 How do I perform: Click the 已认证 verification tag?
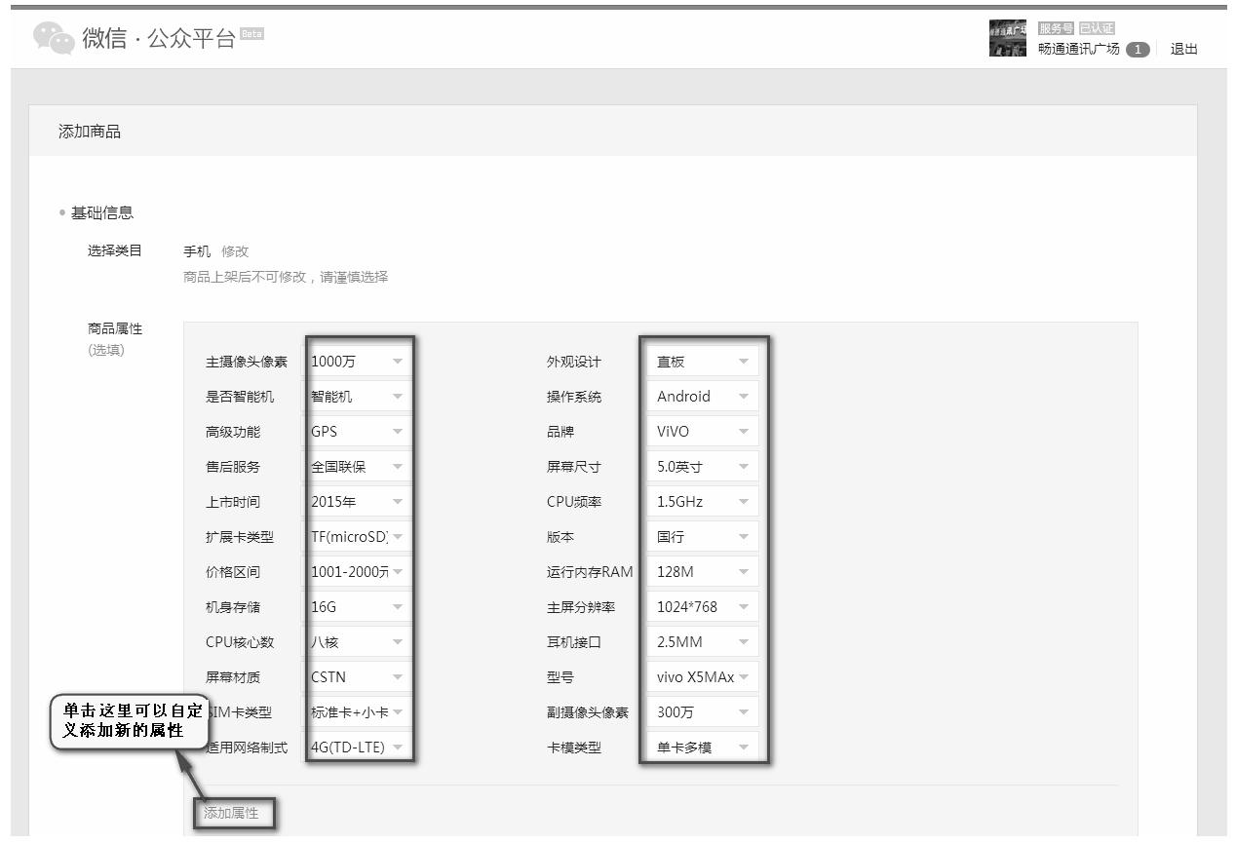[1097, 28]
